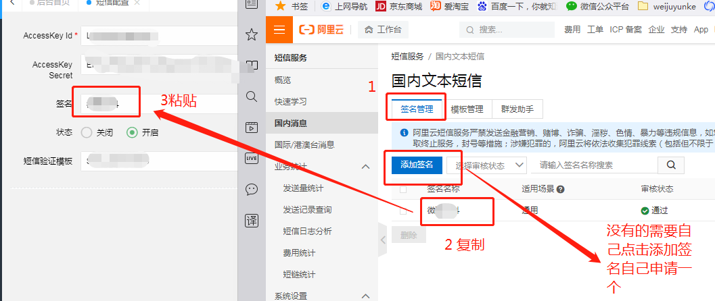The width and height of the screenshot is (715, 301).
Task: Open 短信日志分析 in the sidebar
Action: click(x=307, y=231)
